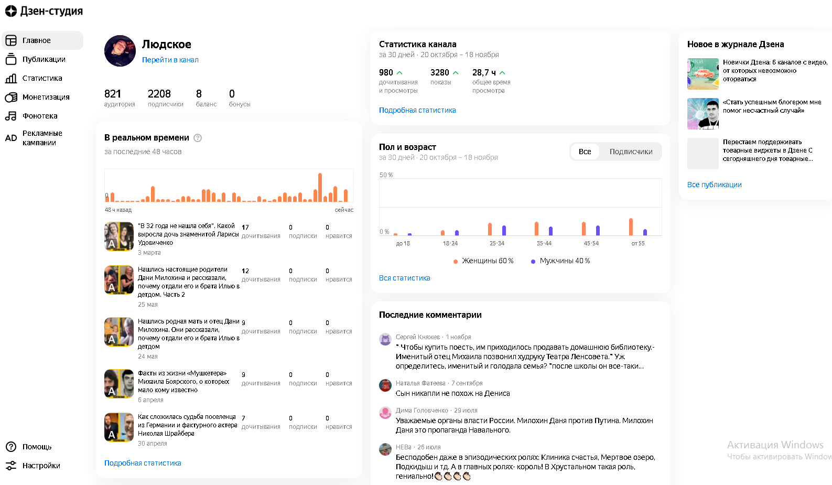
Task: Click the real-time info question icon
Action: point(198,138)
